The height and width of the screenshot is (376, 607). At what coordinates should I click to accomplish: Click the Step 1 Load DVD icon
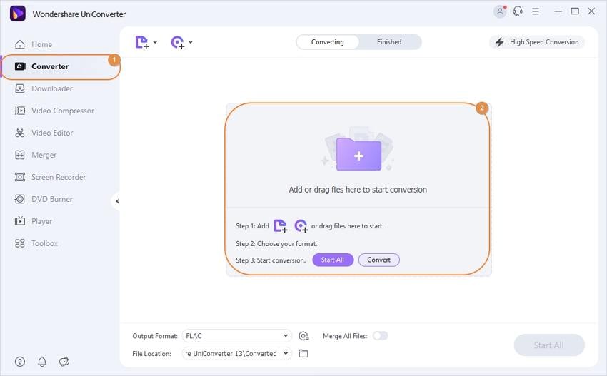click(301, 225)
